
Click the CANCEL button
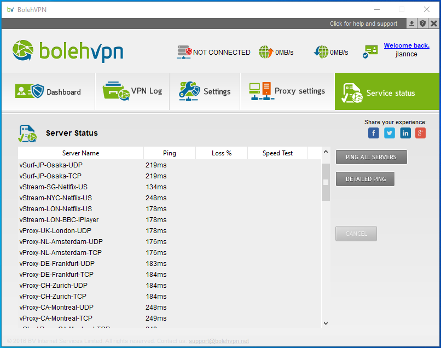click(356, 234)
